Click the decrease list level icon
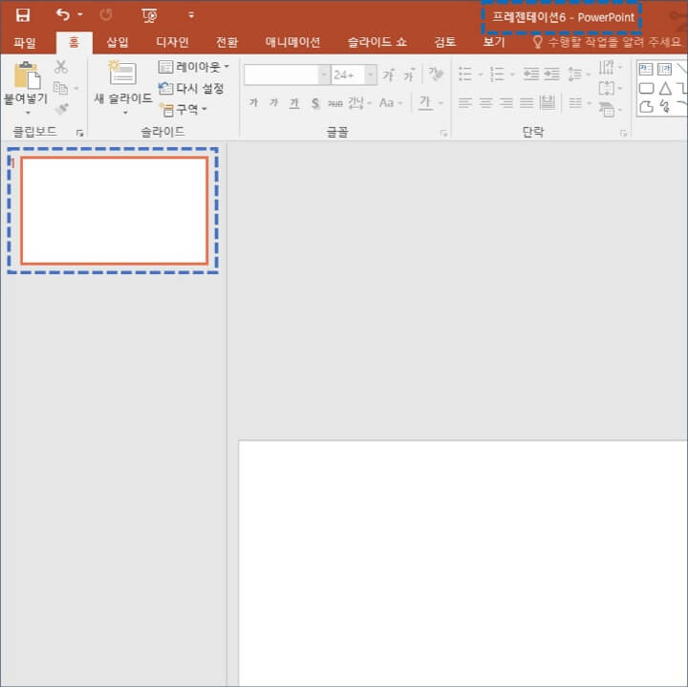Image resolution: width=688 pixels, height=687 pixels. (531, 75)
